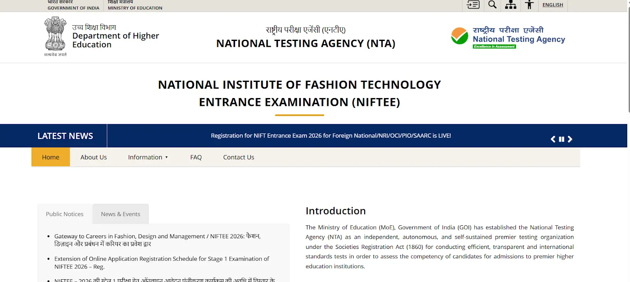The height and width of the screenshot is (282, 630).
Task: Open Gateway to Careers in Fashion notice
Action: point(157,240)
